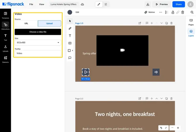Image resolution: width=196 pixels, height=132 pixels.
Task: Toggle the lock on selected element
Action: click(173, 12)
